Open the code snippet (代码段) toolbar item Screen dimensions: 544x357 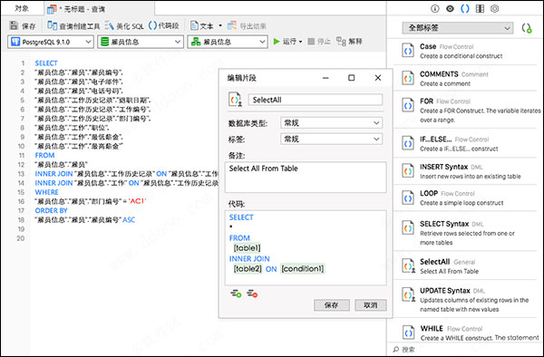coord(164,25)
